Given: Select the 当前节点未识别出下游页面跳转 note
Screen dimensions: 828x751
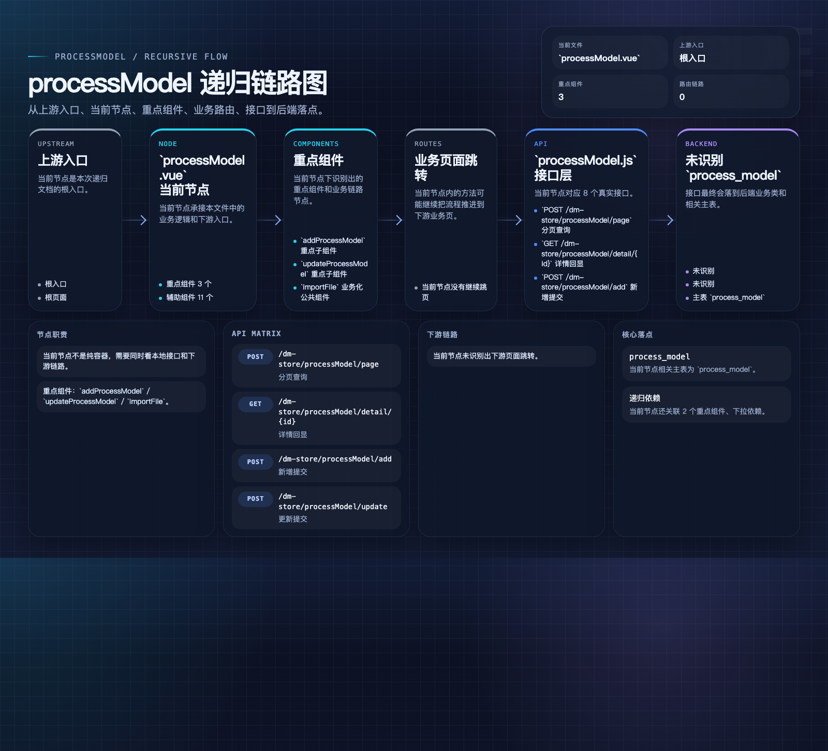Looking at the screenshot, I should pyautogui.click(x=511, y=356).
